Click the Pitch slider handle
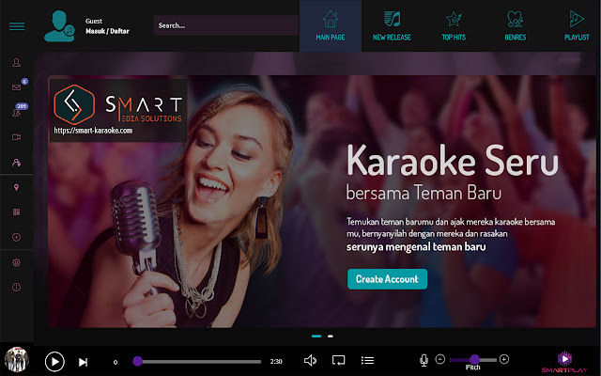Image resolution: width=601 pixels, height=376 pixels. coord(474,359)
